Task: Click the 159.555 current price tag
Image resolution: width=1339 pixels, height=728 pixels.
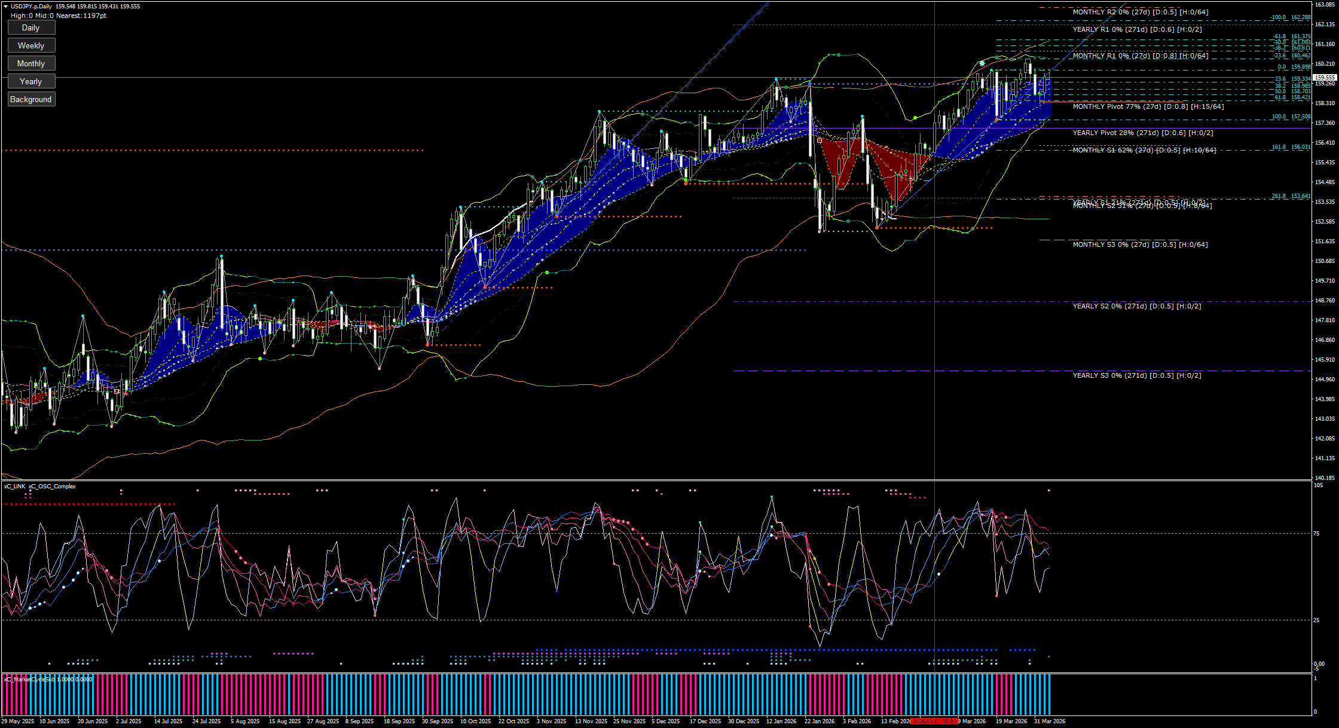Action: point(1325,78)
